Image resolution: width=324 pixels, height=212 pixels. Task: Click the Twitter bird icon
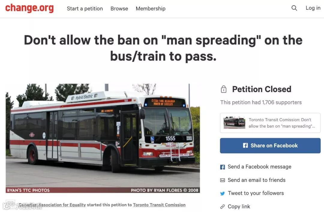click(x=223, y=193)
